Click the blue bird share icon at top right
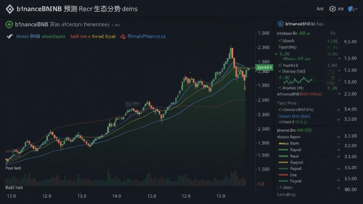Viewport: 363px width, 204px height. pos(352,9)
